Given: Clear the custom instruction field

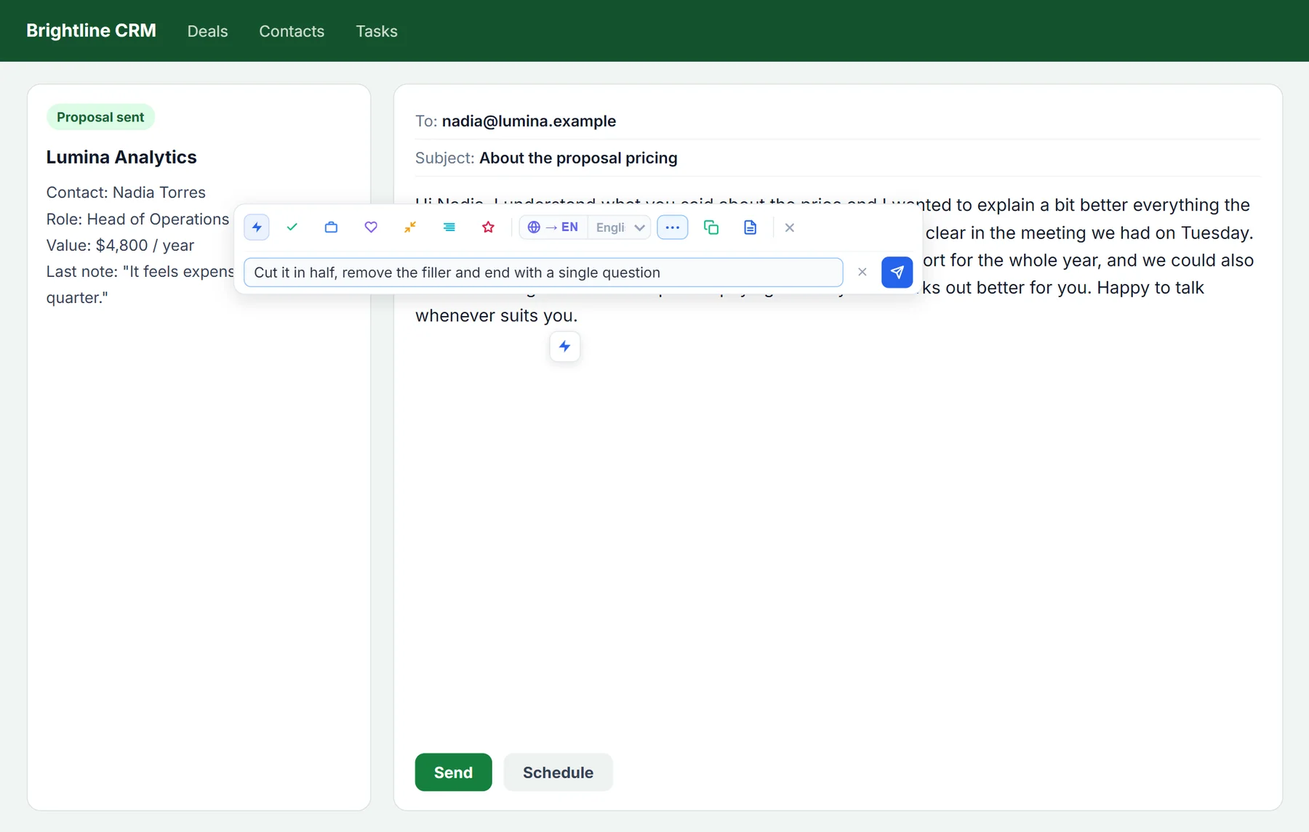Looking at the screenshot, I should [x=862, y=272].
